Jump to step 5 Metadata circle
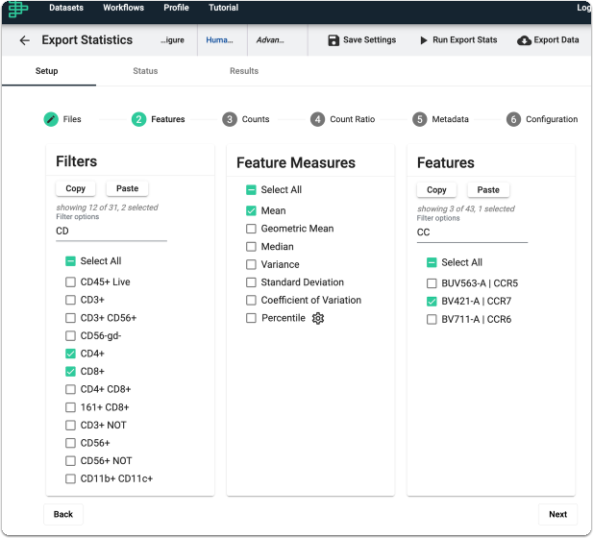593x538 pixels. (x=420, y=119)
